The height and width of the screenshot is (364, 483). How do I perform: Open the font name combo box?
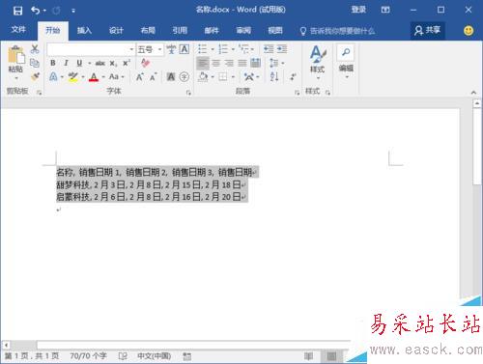pos(91,49)
